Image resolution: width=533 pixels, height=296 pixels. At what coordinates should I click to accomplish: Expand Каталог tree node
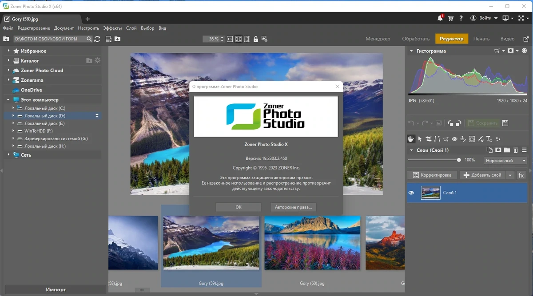click(8, 61)
